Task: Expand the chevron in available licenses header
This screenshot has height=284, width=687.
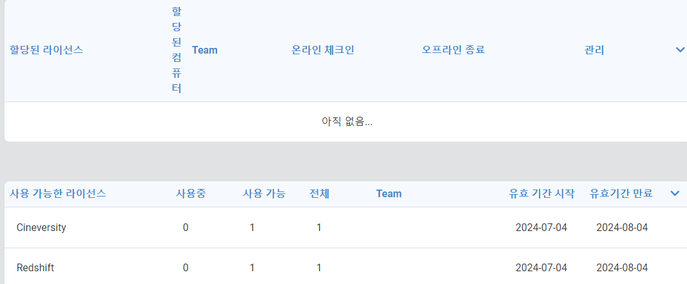Action: pos(675,193)
